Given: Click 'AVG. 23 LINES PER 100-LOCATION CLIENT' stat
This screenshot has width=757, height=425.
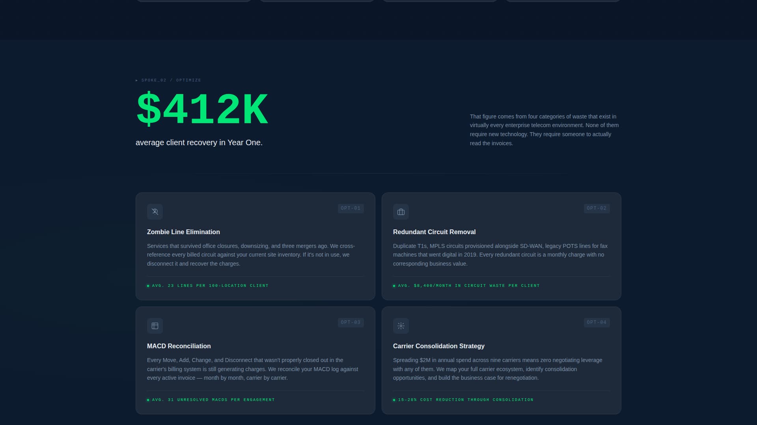Looking at the screenshot, I should pos(208,286).
